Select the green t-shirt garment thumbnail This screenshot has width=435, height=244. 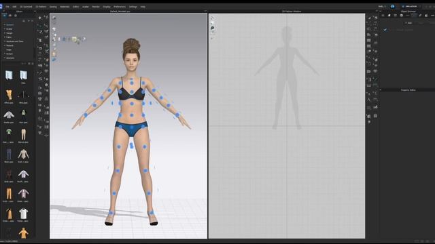[x=9, y=134]
